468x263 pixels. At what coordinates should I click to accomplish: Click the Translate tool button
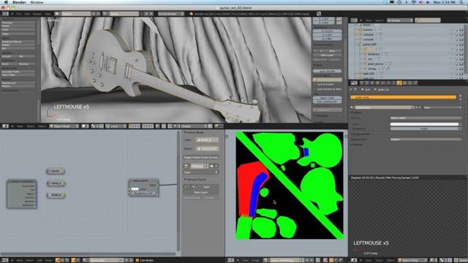coord(18,23)
